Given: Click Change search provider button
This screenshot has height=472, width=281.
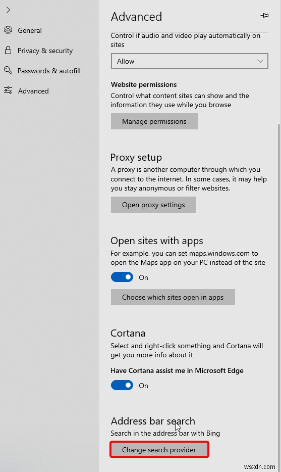Looking at the screenshot, I should coord(159,450).
